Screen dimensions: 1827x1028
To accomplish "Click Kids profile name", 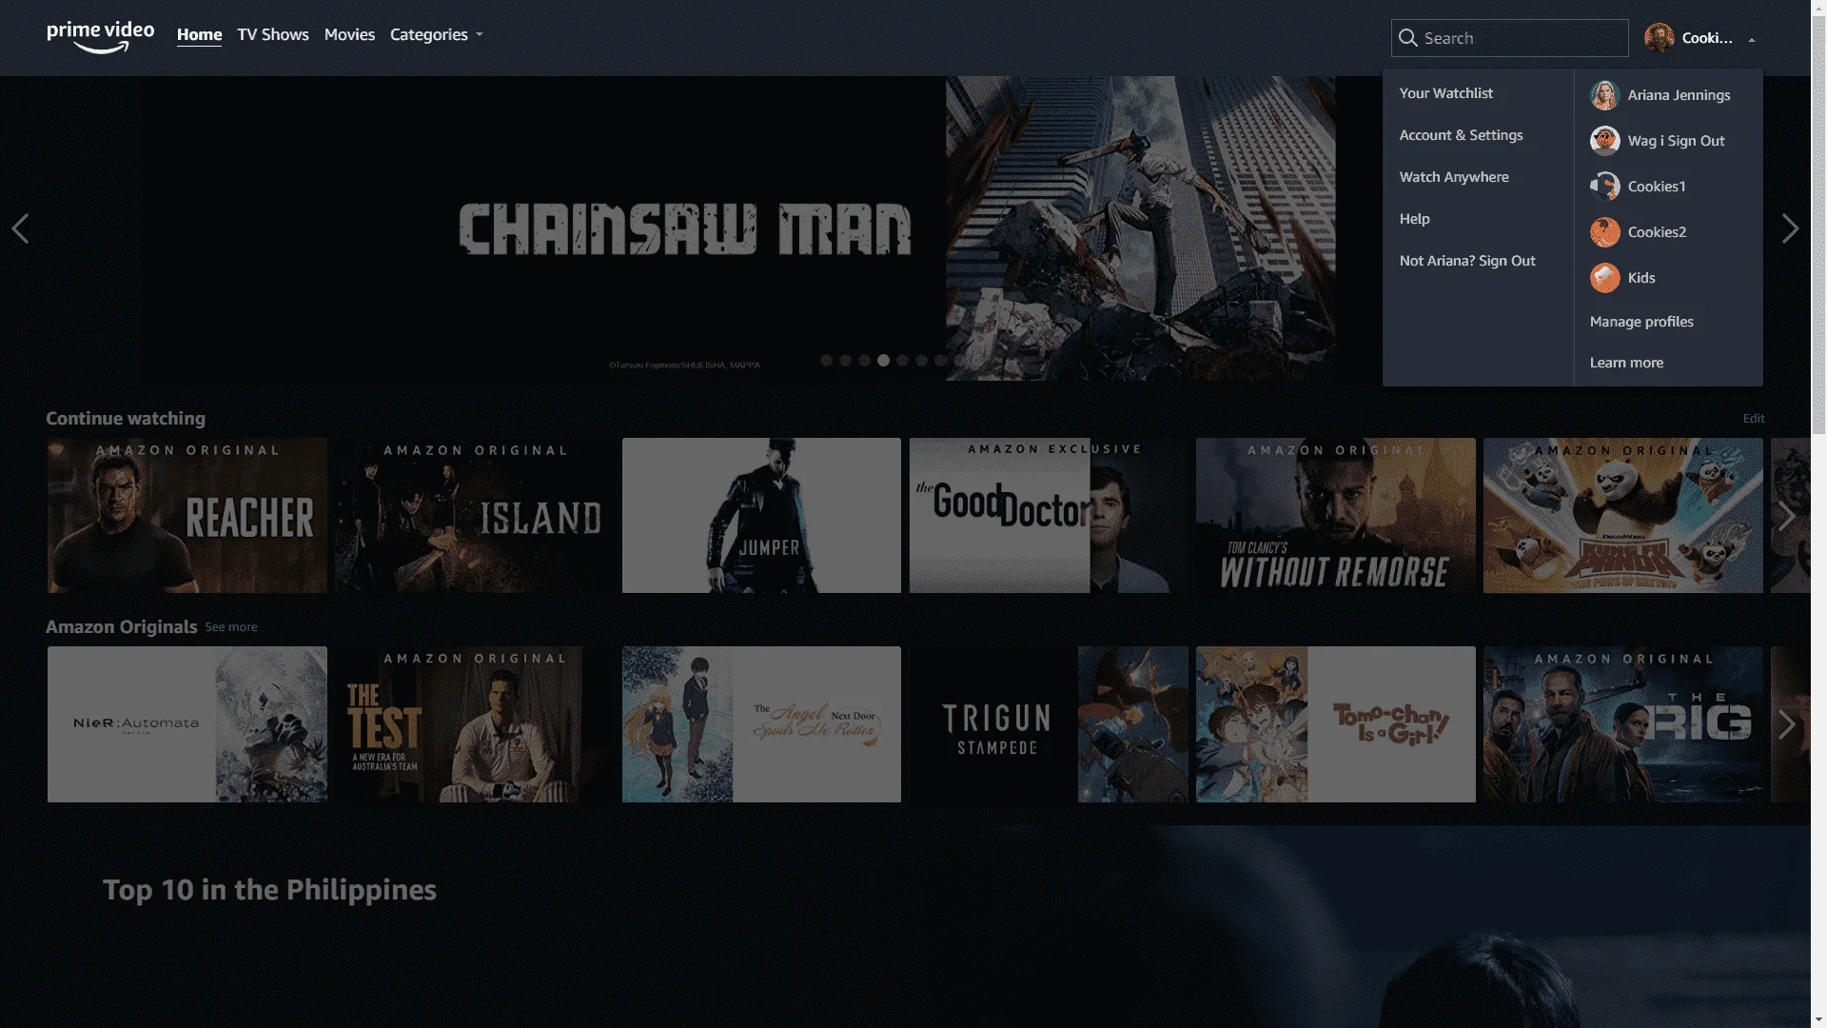I will [1640, 278].
